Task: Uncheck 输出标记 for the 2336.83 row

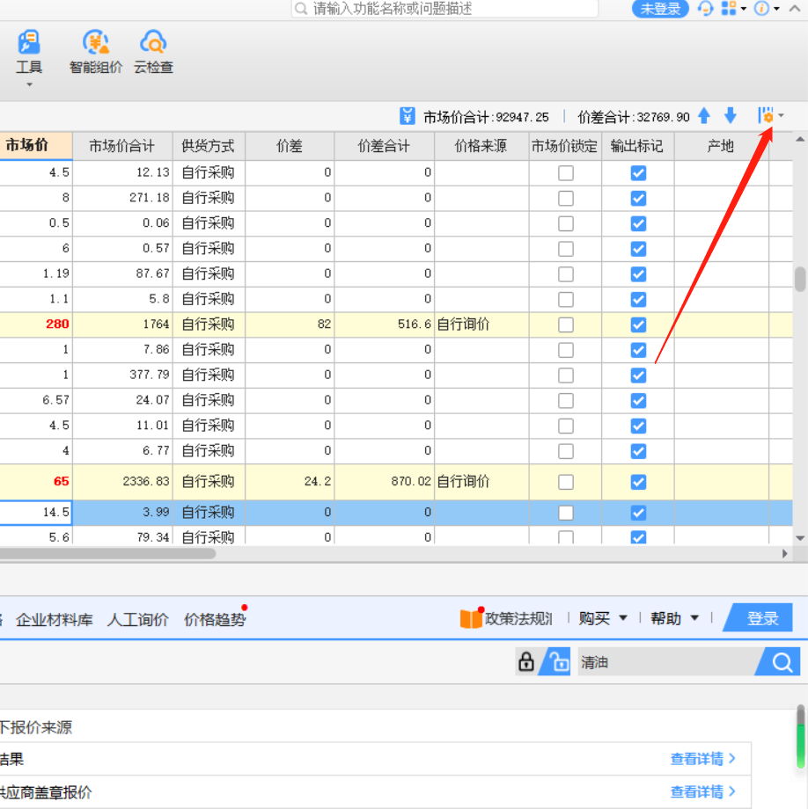Action: pyautogui.click(x=638, y=482)
